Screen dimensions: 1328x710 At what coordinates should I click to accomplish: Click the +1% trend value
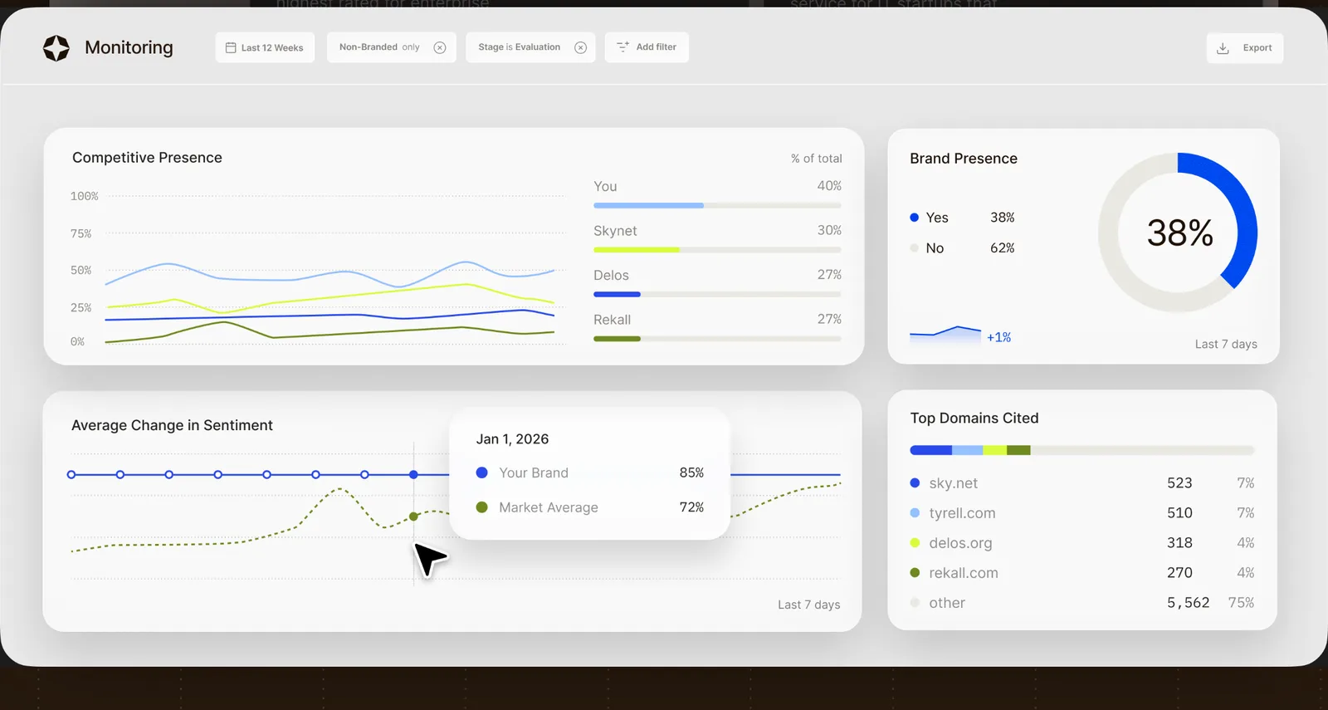(x=998, y=337)
